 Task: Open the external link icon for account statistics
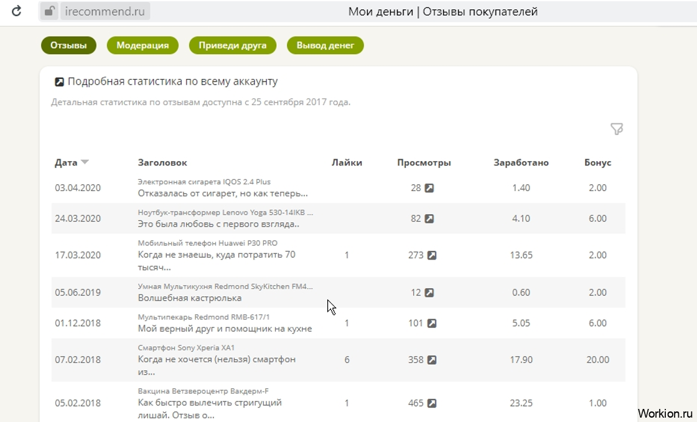tap(59, 82)
